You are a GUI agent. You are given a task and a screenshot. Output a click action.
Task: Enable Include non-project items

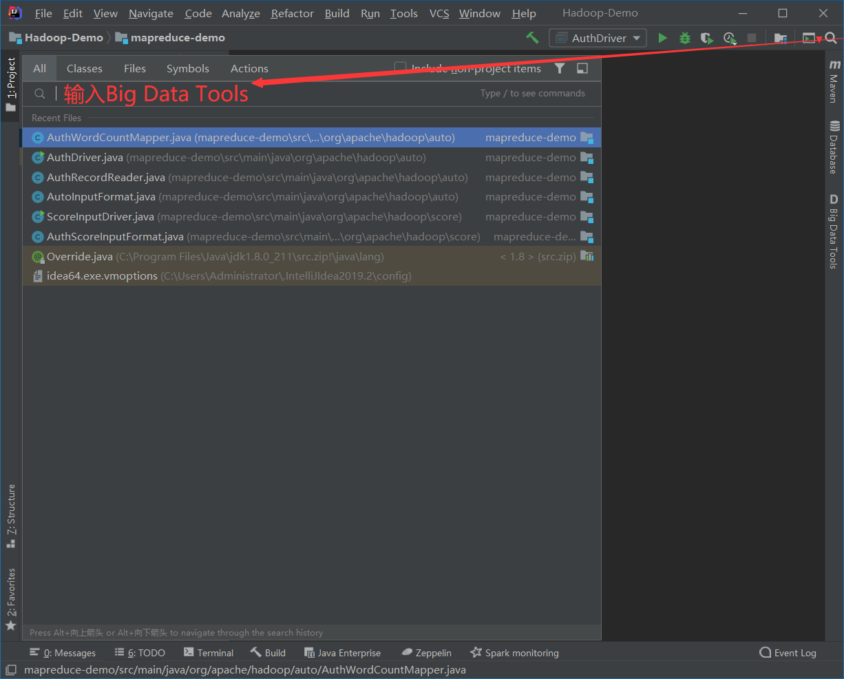click(400, 68)
